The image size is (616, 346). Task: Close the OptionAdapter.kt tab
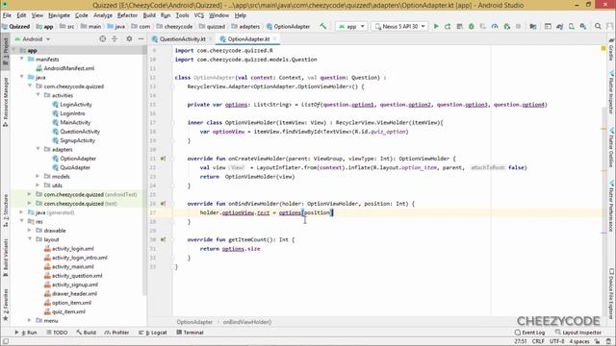click(x=274, y=38)
